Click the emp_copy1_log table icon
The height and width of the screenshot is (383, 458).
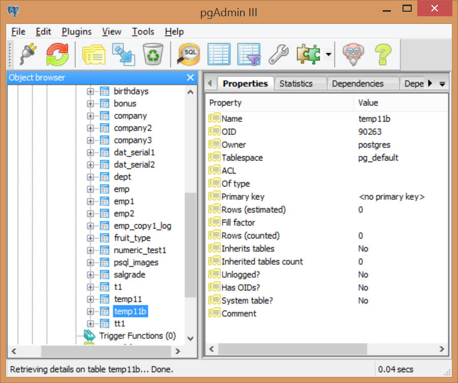click(x=104, y=226)
